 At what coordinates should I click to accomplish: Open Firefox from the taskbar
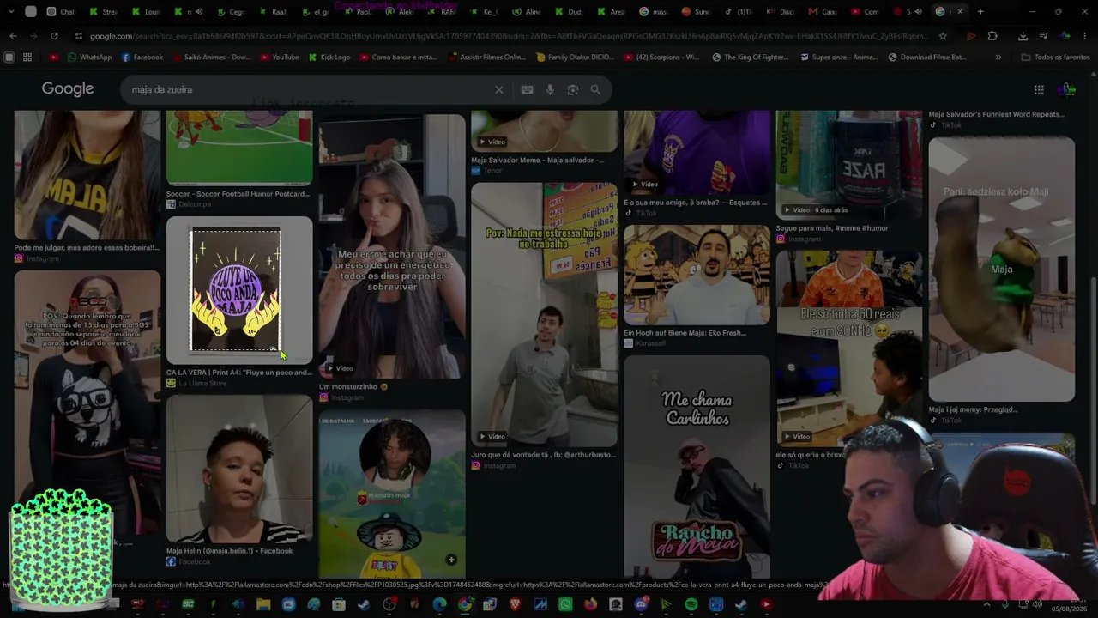point(590,604)
